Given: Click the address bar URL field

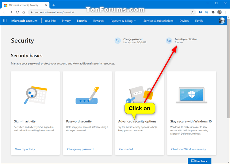Looking at the screenshot, I should pos(112,12).
